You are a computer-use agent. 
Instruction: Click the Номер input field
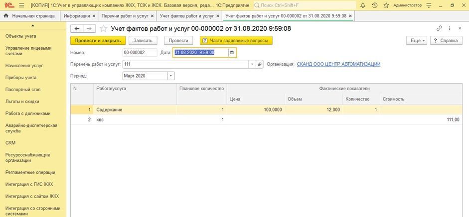(x=140, y=53)
